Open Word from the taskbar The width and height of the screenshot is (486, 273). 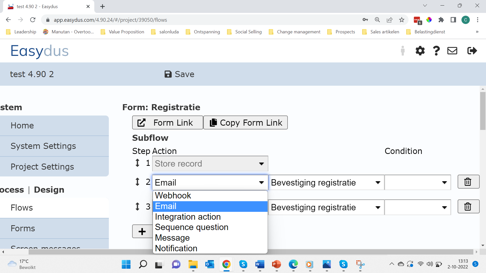coord(260,264)
